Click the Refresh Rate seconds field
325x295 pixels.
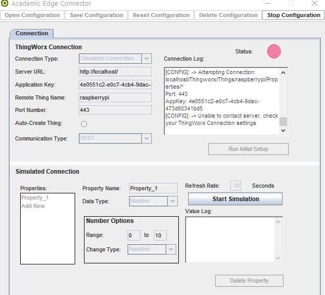[x=236, y=186]
